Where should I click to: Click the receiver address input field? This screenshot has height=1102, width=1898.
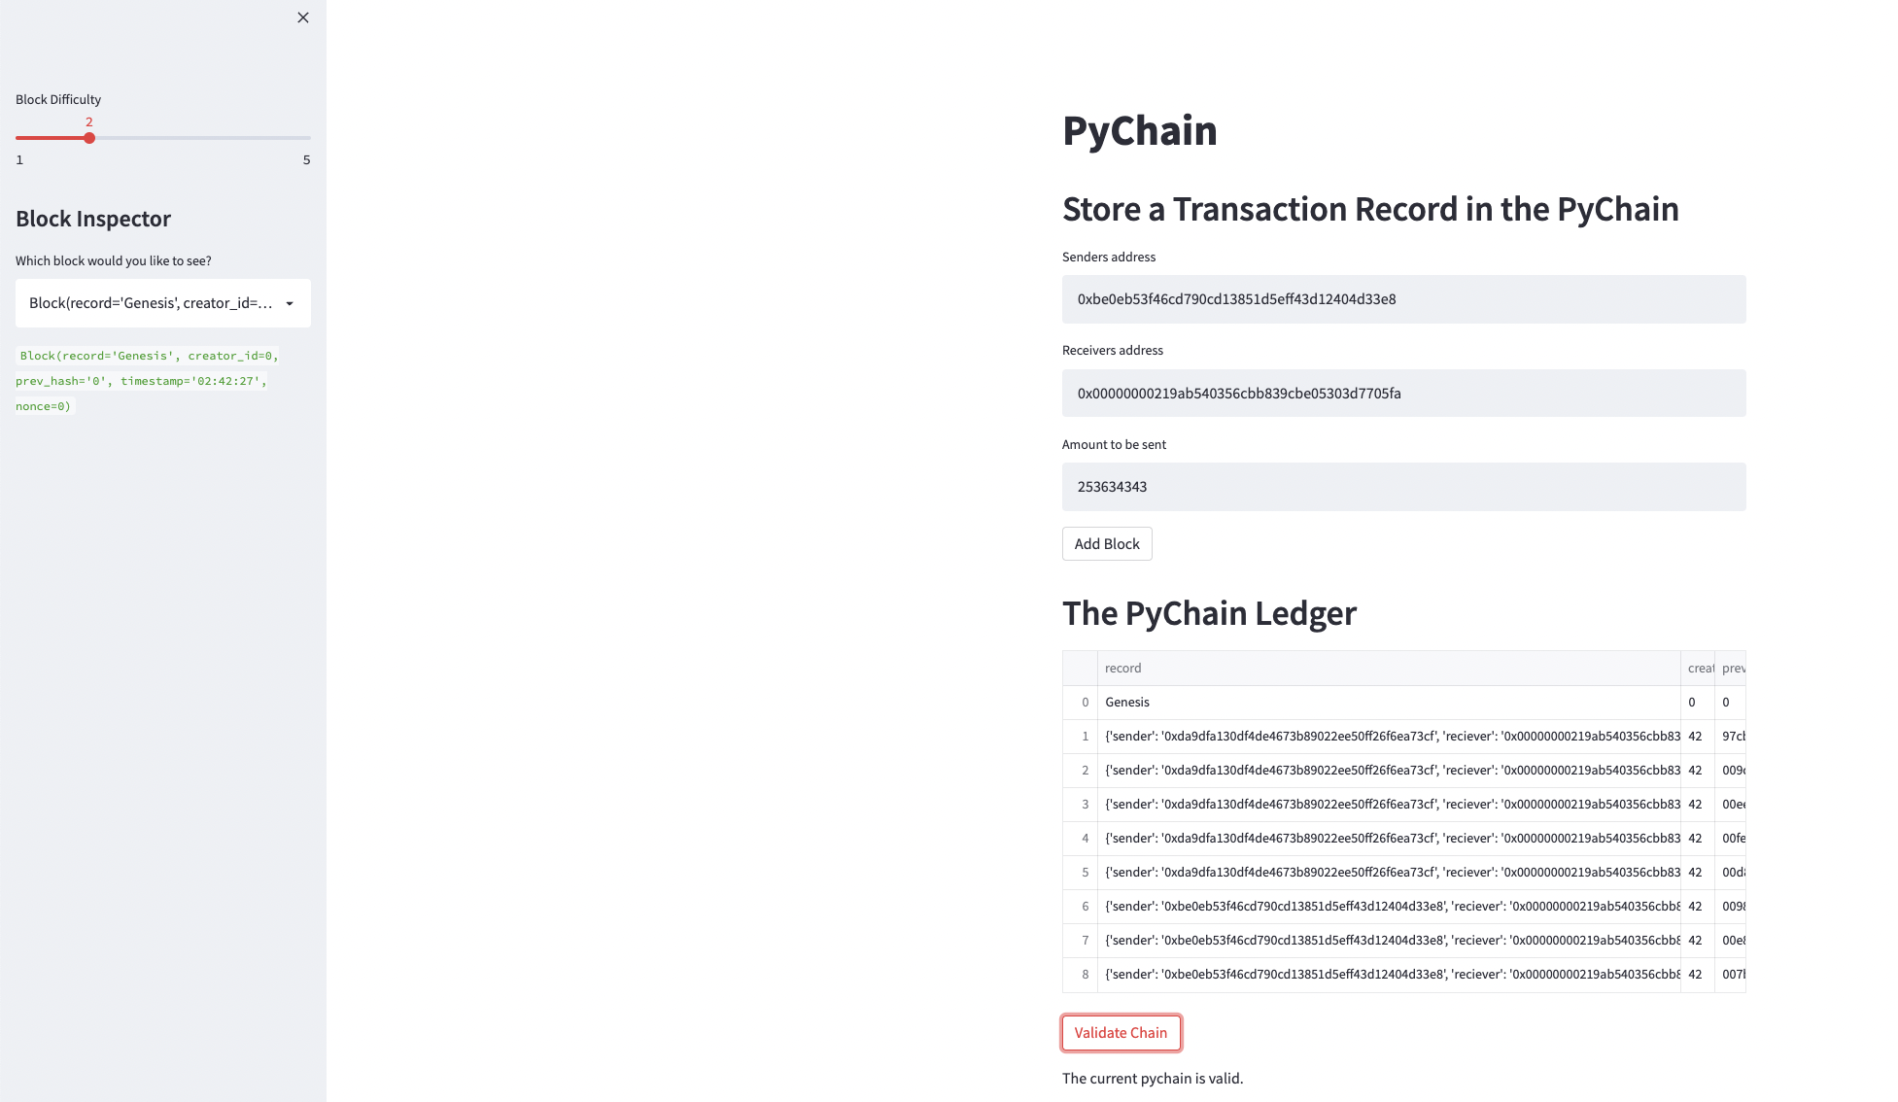point(1402,393)
